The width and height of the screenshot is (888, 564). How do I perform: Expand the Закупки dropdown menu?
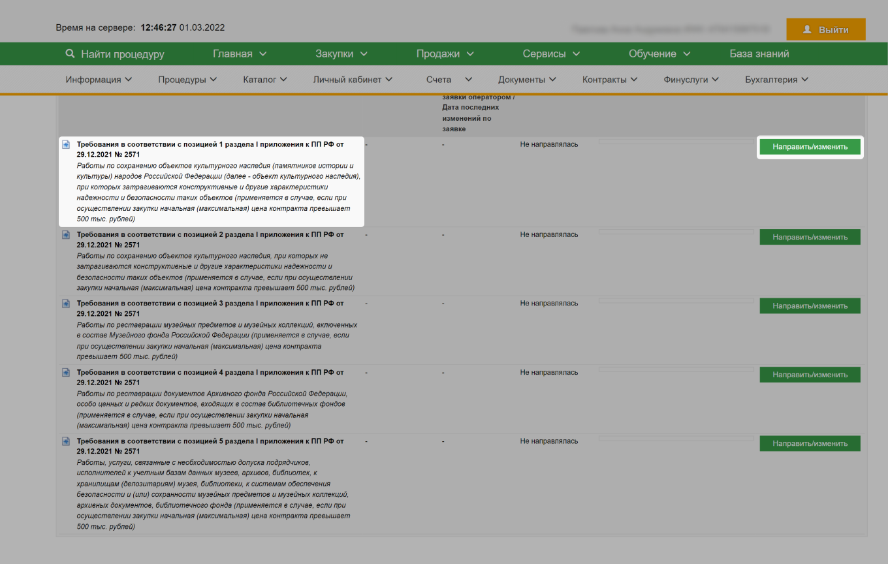pyautogui.click(x=341, y=54)
